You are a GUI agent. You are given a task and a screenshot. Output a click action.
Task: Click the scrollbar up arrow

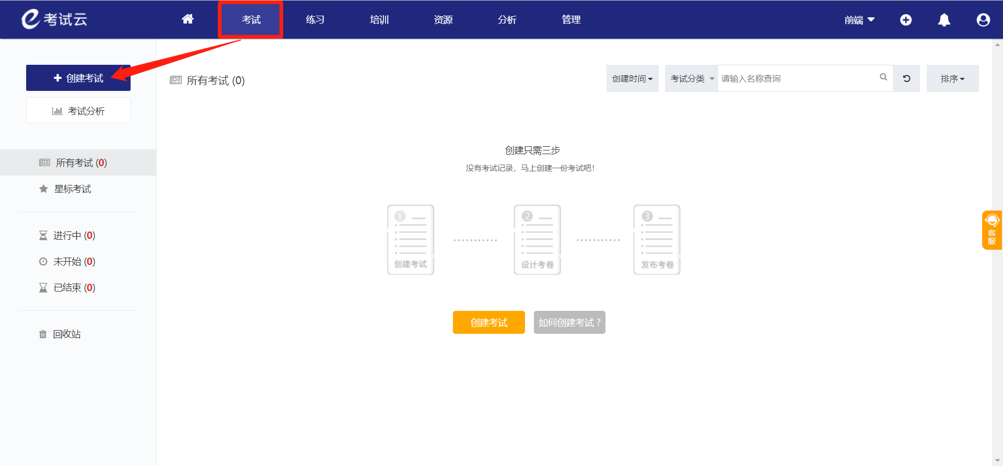point(998,45)
